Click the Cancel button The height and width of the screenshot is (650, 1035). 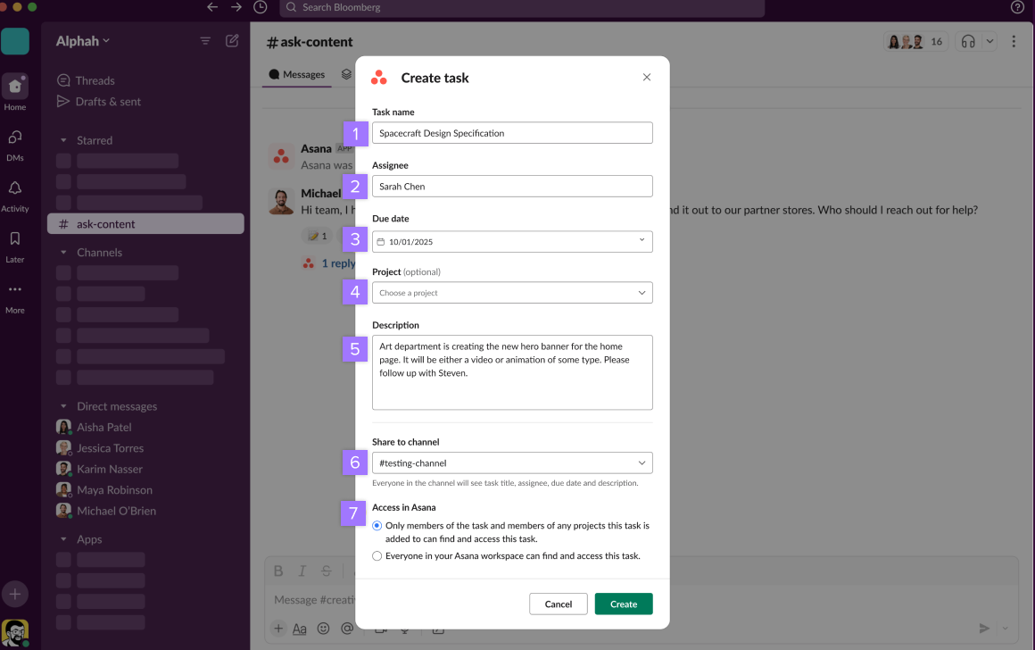558,604
